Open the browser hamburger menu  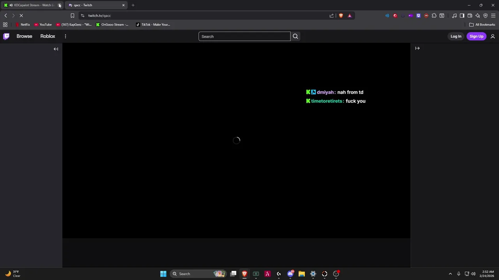pyautogui.click(x=493, y=16)
